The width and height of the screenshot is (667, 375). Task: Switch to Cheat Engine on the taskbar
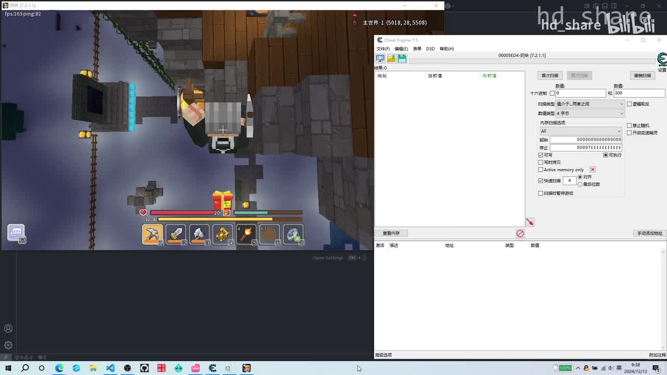click(213, 368)
